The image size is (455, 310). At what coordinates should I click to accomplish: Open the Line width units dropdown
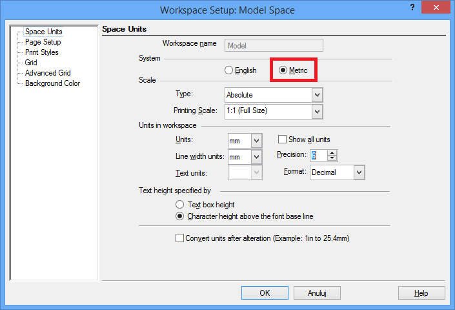[256, 157]
